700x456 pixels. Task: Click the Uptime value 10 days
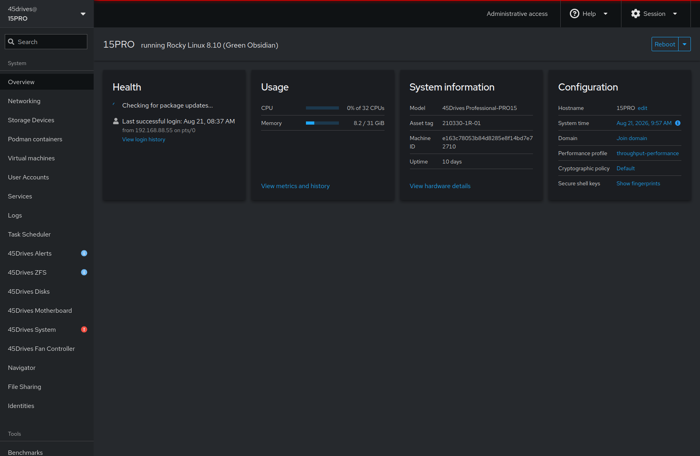click(x=452, y=162)
